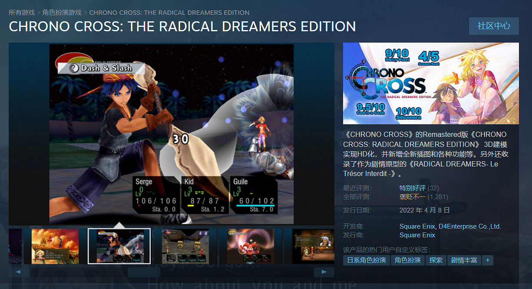The height and width of the screenshot is (289, 532).
Task: Open publisher Square Enix link
Action: (x=417, y=235)
